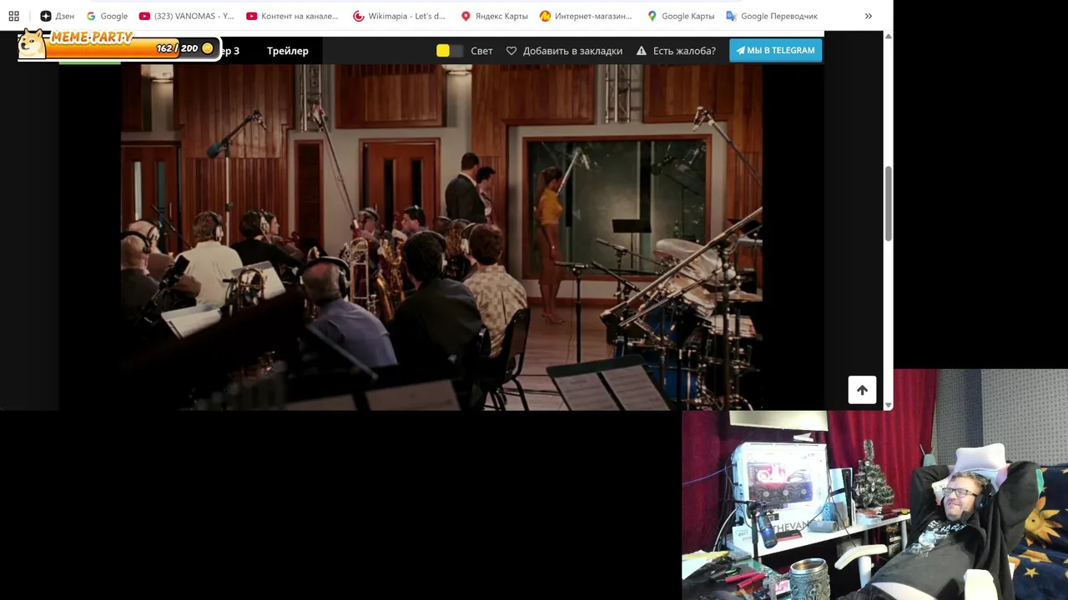Click the Свет label

tap(481, 51)
